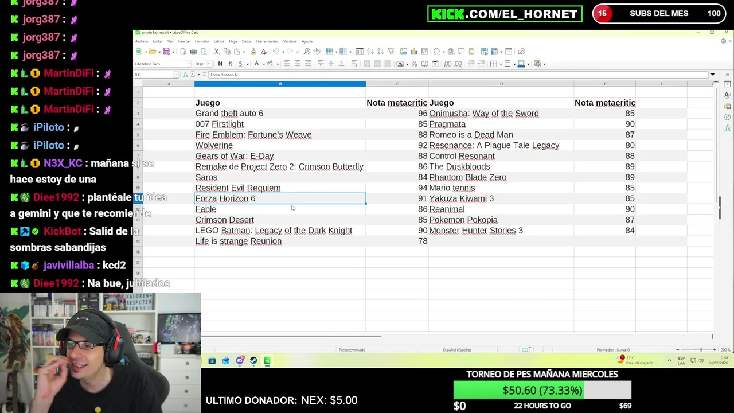This screenshot has height=413, width=734.
Task: Insert chart from the toolbar
Action: pos(414,52)
